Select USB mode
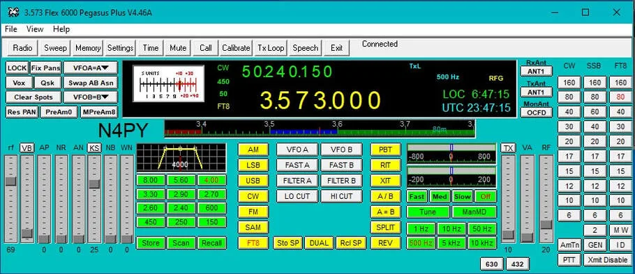 click(x=253, y=181)
